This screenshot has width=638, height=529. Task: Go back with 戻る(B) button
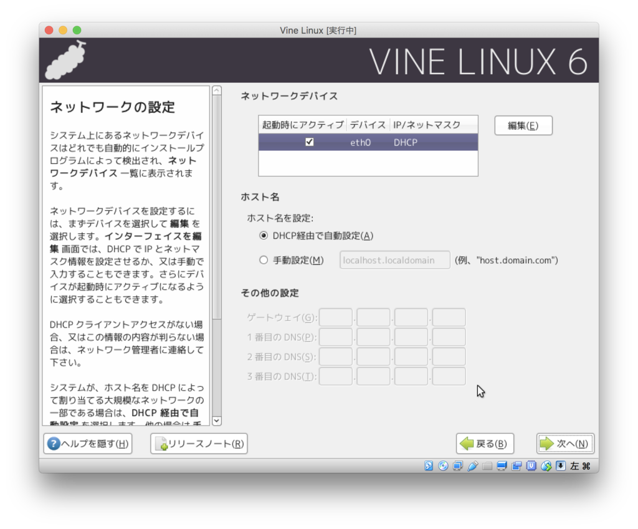[485, 444]
